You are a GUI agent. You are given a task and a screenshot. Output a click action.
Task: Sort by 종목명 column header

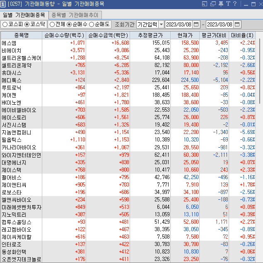pos(21,35)
